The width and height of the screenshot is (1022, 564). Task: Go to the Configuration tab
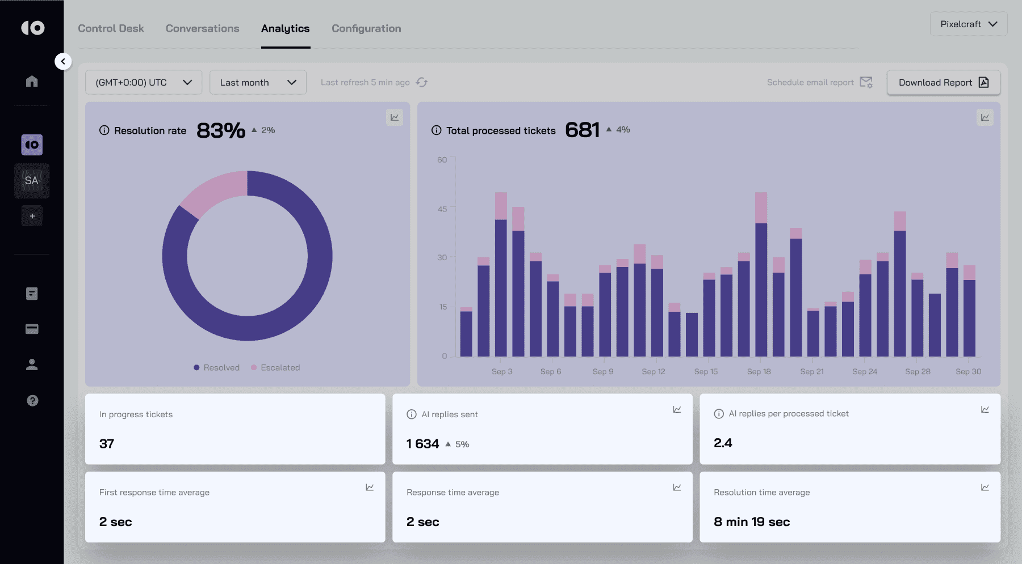point(366,28)
